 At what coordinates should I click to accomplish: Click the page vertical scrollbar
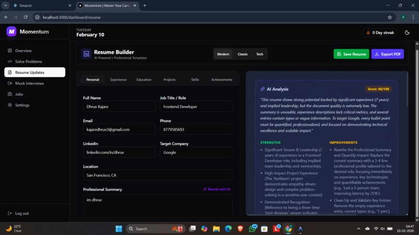[x=417, y=132]
